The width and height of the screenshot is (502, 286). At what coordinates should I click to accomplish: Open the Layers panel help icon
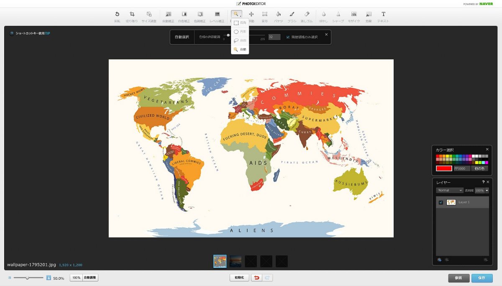tap(483, 182)
